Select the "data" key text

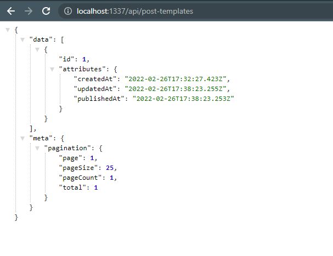[x=41, y=39]
